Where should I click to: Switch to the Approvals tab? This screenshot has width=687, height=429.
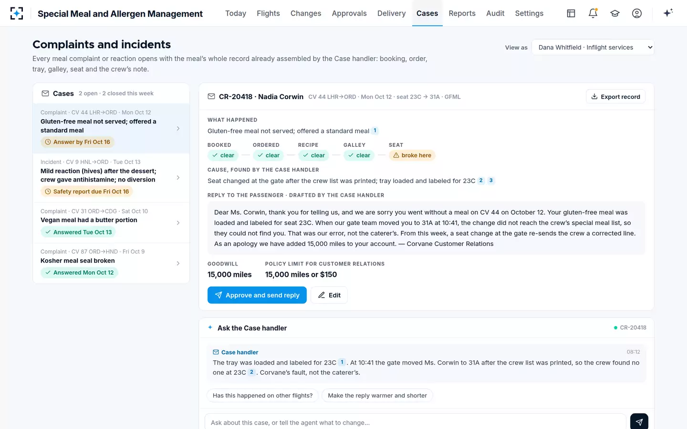349,13
